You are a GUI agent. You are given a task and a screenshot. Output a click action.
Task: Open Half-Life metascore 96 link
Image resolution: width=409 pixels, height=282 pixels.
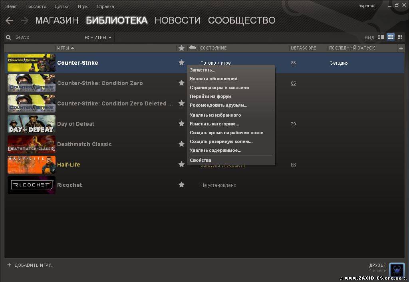click(294, 165)
